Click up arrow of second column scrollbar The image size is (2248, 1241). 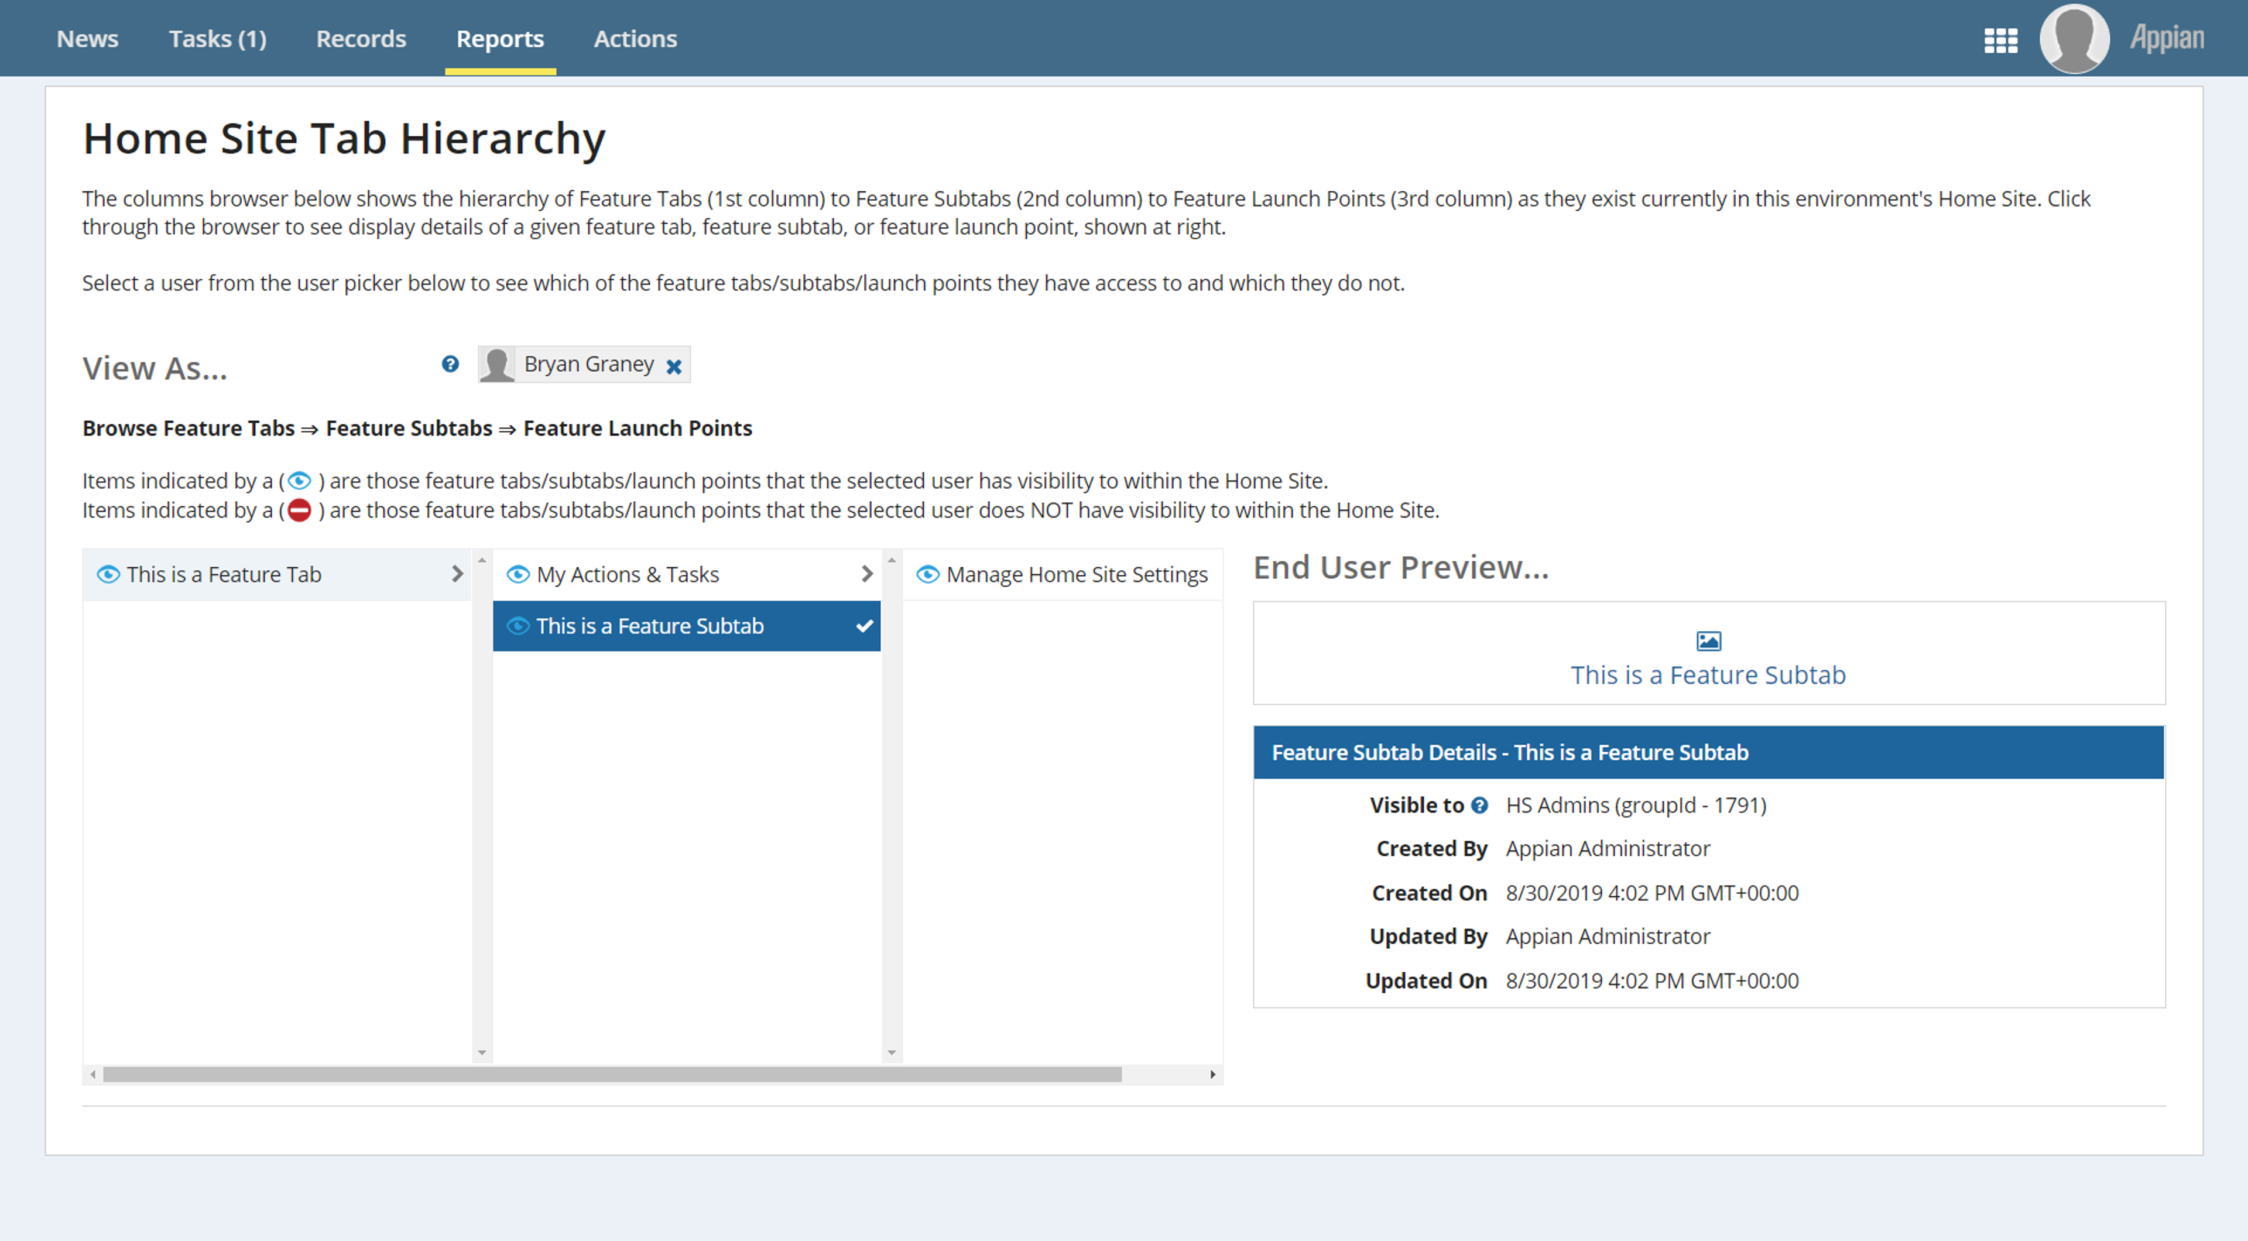point(892,560)
